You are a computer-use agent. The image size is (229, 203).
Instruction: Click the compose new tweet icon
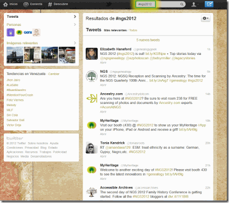pos(209,4)
